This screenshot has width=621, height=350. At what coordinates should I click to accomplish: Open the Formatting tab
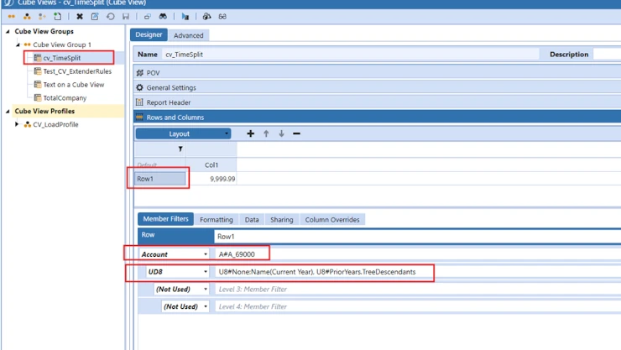click(216, 220)
